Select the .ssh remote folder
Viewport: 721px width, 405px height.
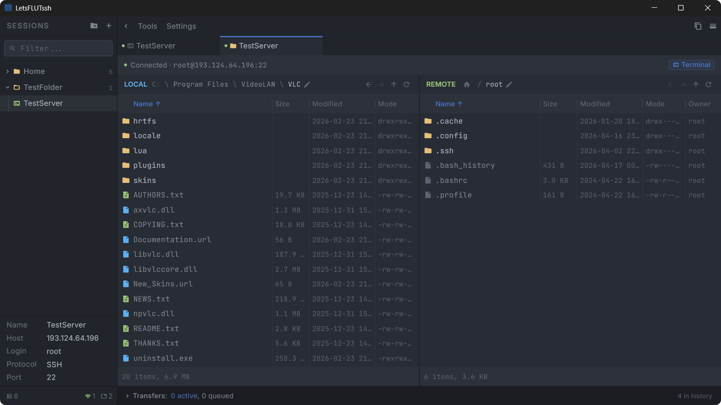point(570,151)
